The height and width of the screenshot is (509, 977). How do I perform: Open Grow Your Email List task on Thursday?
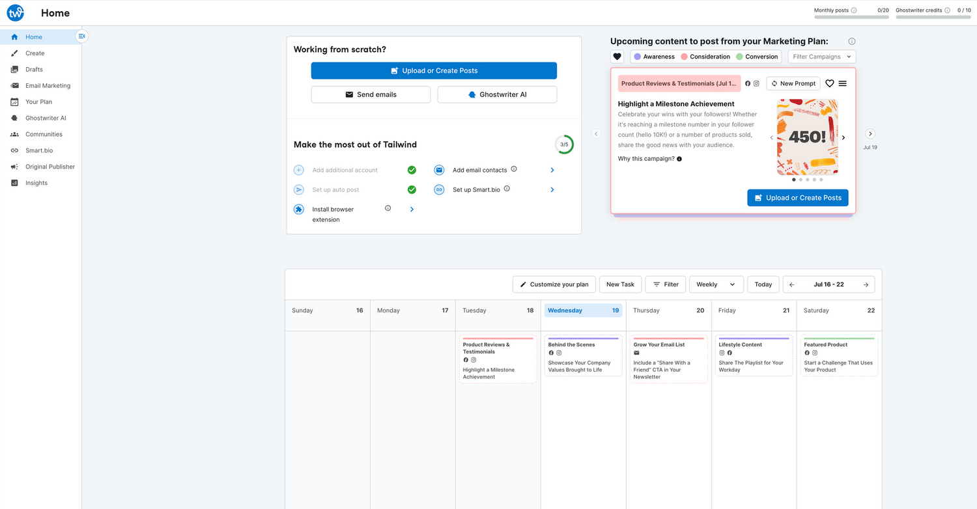(668, 359)
